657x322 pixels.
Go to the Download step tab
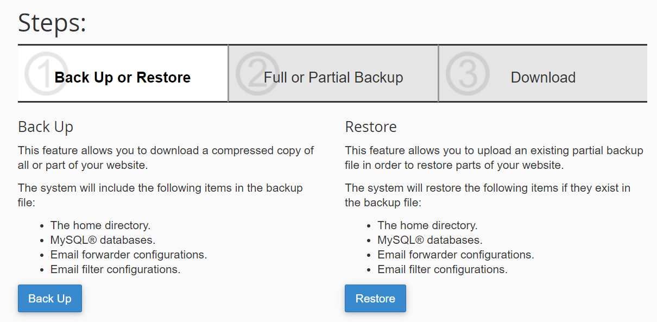[543, 78]
